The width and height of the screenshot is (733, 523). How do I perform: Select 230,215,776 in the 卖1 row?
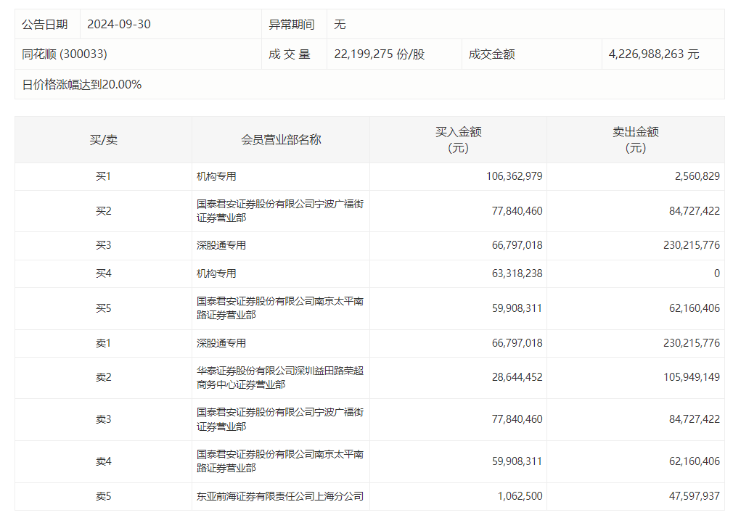click(692, 343)
